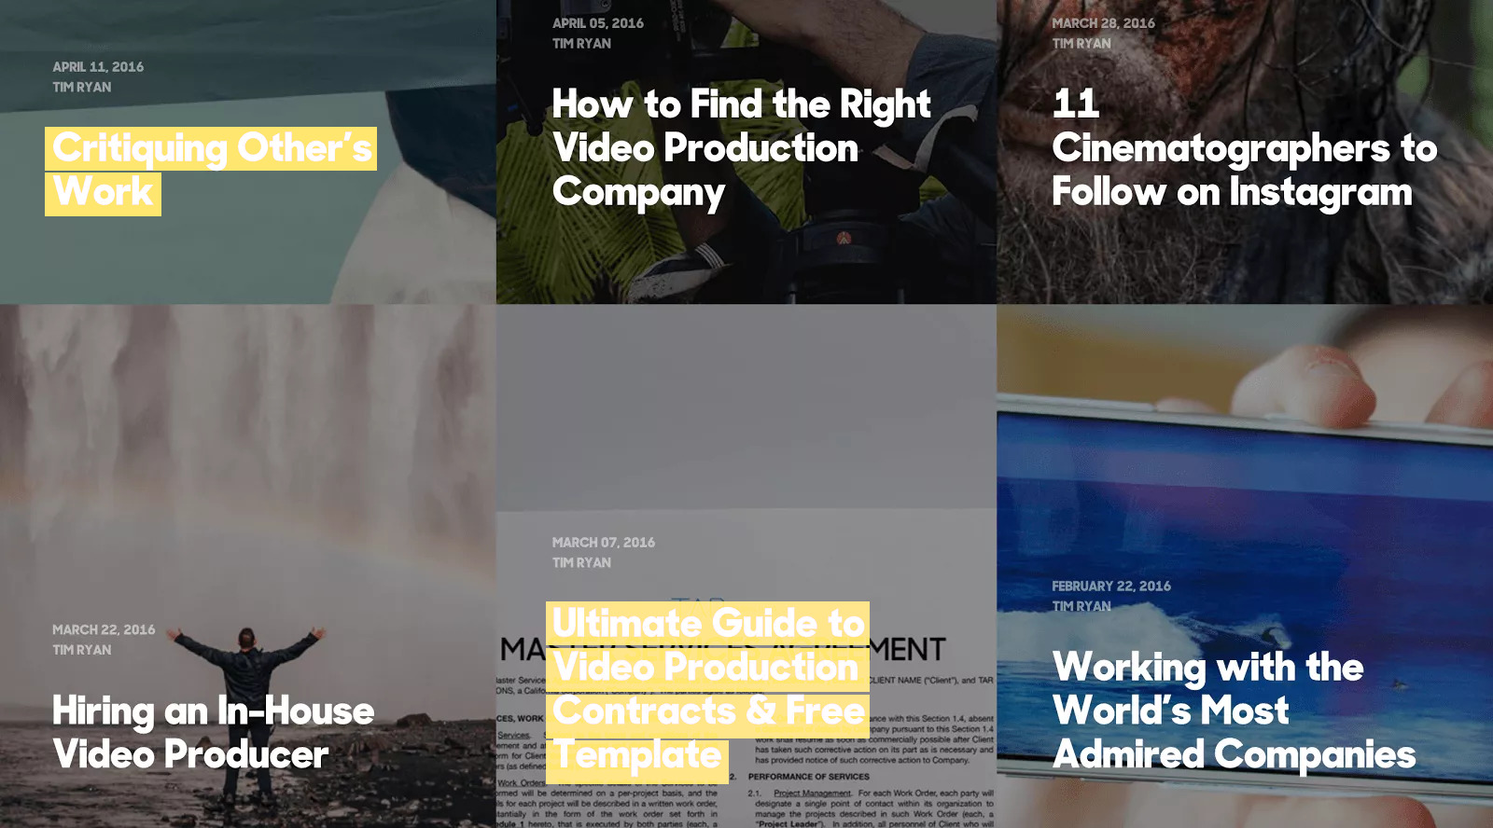Click the April 11, 2016 date label
Image resolution: width=1493 pixels, height=828 pixels.
pos(98,67)
